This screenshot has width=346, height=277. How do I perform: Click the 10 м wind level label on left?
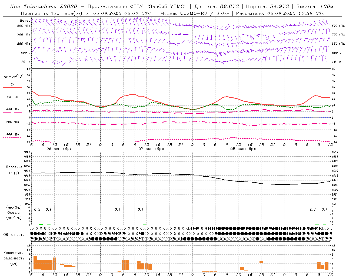click(x=25, y=62)
